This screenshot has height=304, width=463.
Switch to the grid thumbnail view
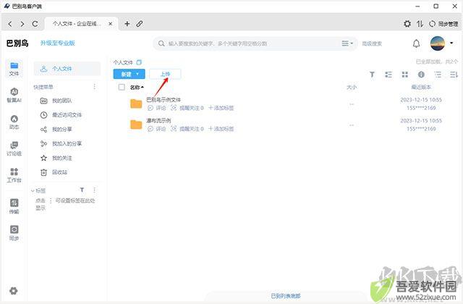(405, 75)
